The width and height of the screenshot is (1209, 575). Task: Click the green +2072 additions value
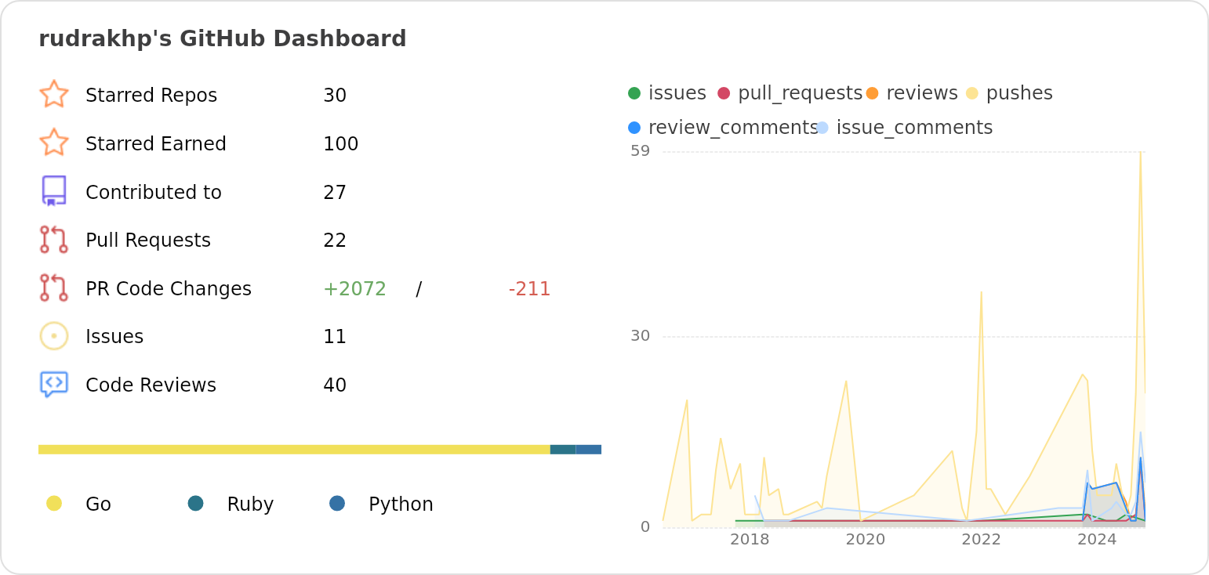354,289
